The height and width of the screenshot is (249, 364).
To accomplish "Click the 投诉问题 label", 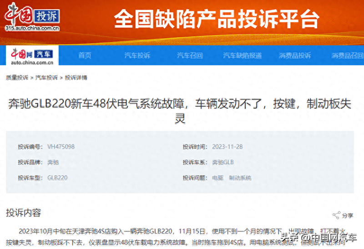I will (x=195, y=178).
